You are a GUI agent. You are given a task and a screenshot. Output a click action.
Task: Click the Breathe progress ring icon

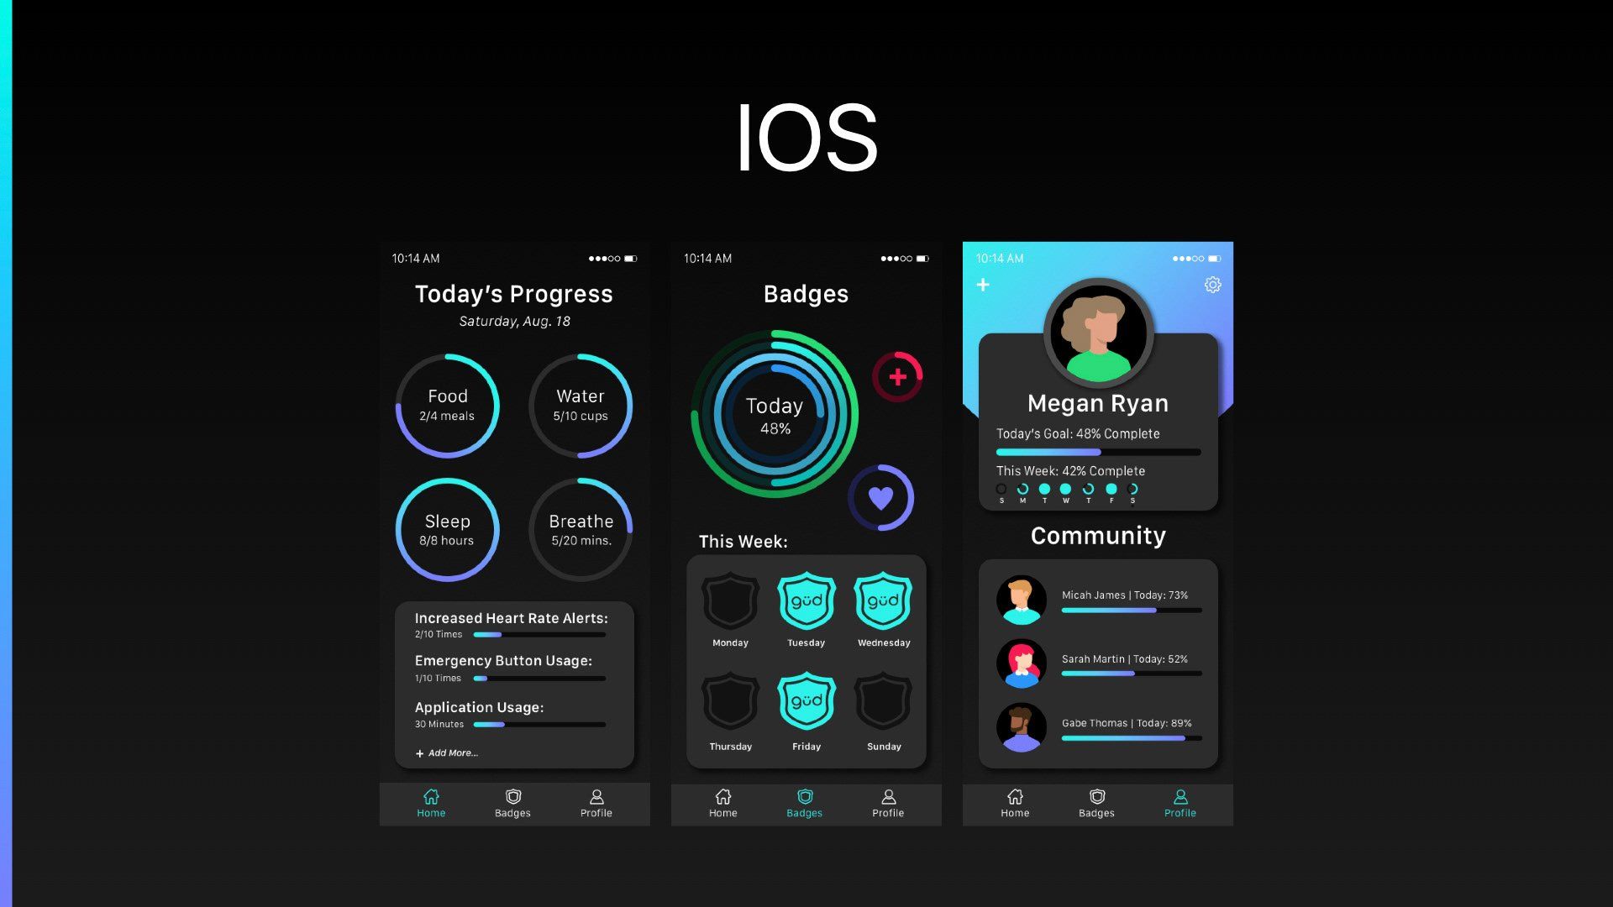coord(581,528)
